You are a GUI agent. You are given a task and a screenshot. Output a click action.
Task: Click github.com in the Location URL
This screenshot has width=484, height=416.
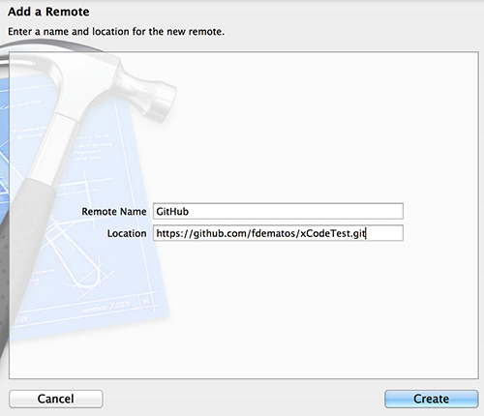pos(220,233)
